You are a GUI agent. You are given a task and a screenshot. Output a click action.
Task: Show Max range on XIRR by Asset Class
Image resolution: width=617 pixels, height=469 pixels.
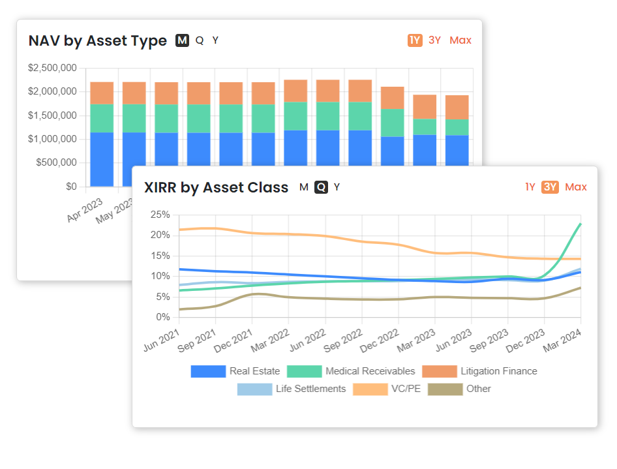[x=576, y=187]
